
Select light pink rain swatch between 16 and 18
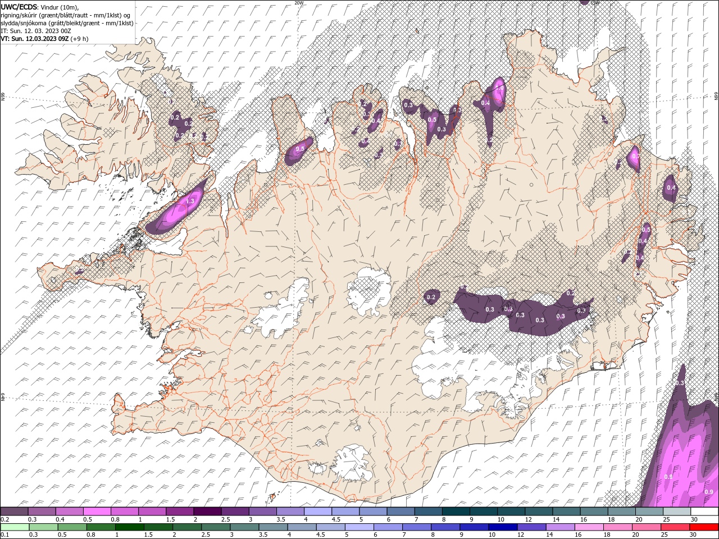pyautogui.click(x=589, y=527)
